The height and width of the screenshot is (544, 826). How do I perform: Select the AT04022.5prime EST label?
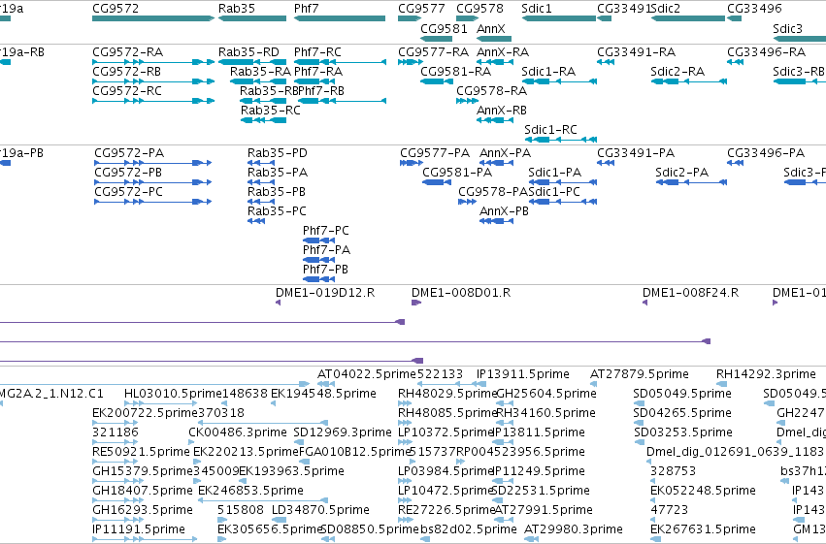point(367,374)
